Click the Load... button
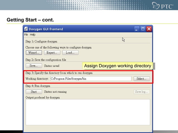 tap(70, 53)
